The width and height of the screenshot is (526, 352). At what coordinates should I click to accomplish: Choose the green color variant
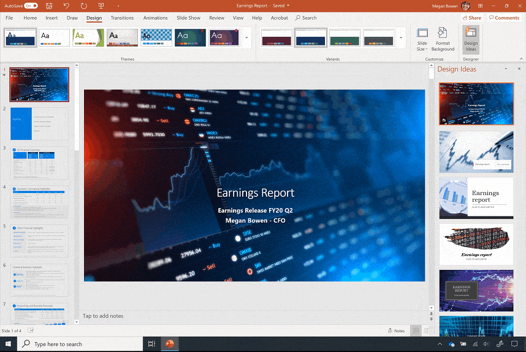pyautogui.click(x=345, y=37)
